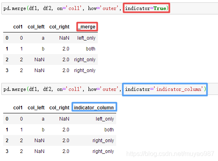The height and width of the screenshot is (161, 218).
Task: Click col_right 2.0 in row 2 of _merge table
Action: point(66,60)
